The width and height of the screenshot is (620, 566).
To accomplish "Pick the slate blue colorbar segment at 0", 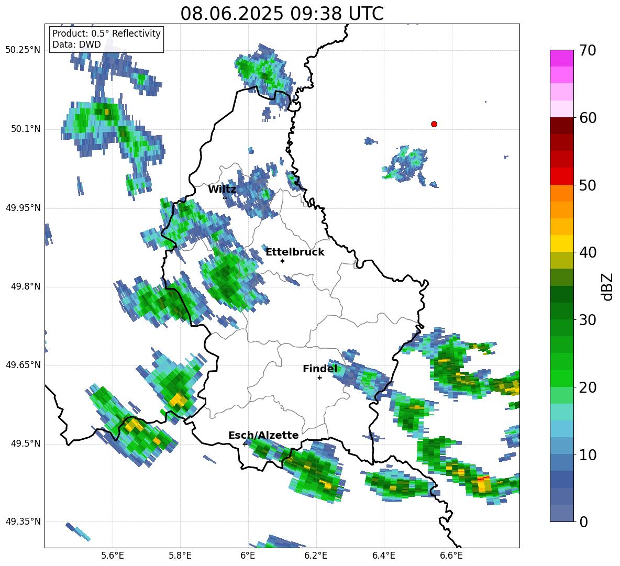I will (x=561, y=513).
